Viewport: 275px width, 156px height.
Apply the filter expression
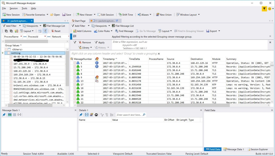pyautogui.click(x=99, y=42)
